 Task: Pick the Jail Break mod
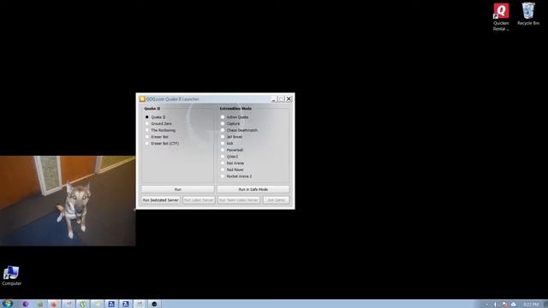click(231, 137)
